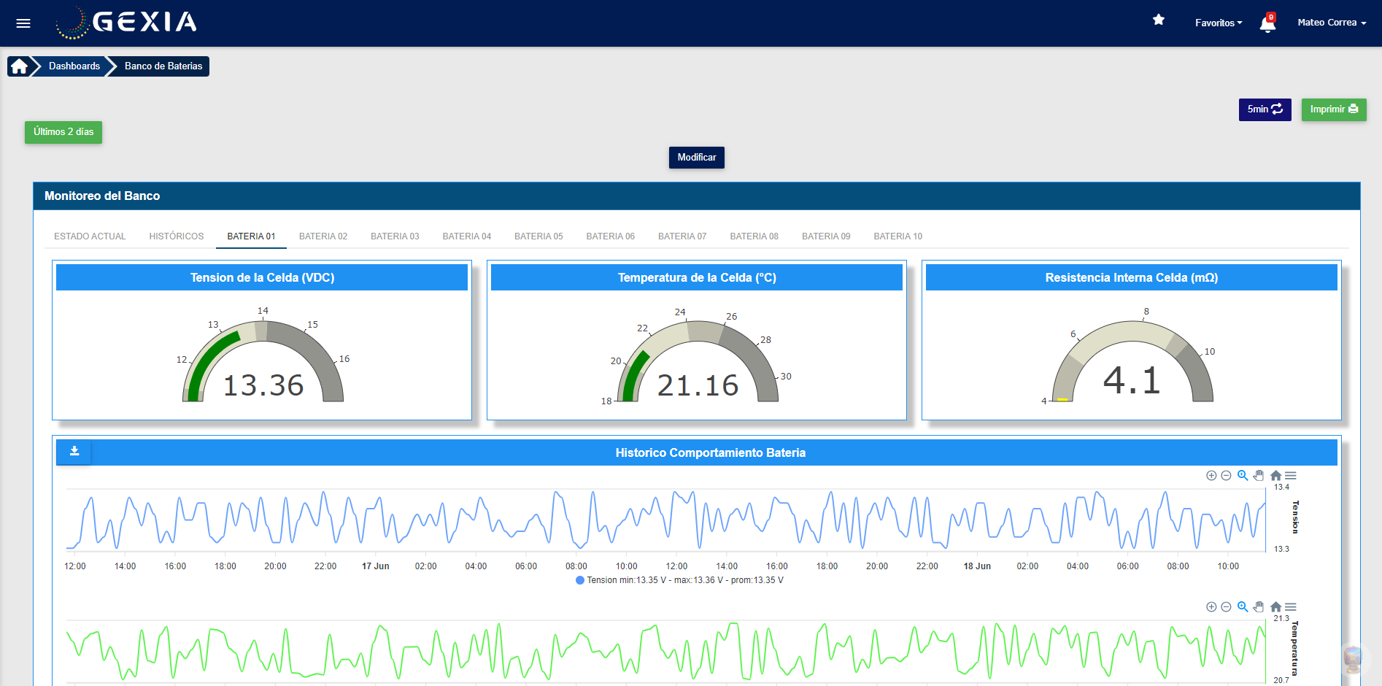Click the Modificar button
1382x686 pixels.
tap(696, 157)
